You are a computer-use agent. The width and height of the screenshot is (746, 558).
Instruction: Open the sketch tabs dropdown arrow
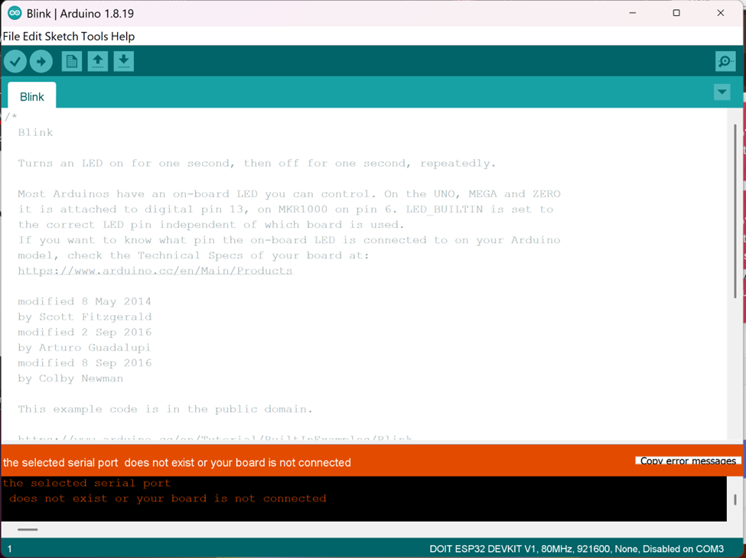coord(722,92)
